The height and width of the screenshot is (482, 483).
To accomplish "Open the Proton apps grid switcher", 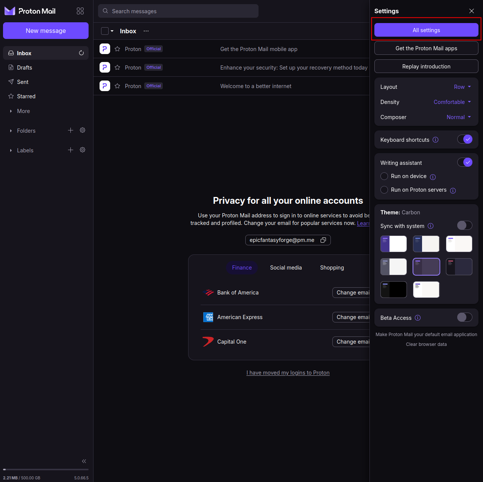I will 80,11.
